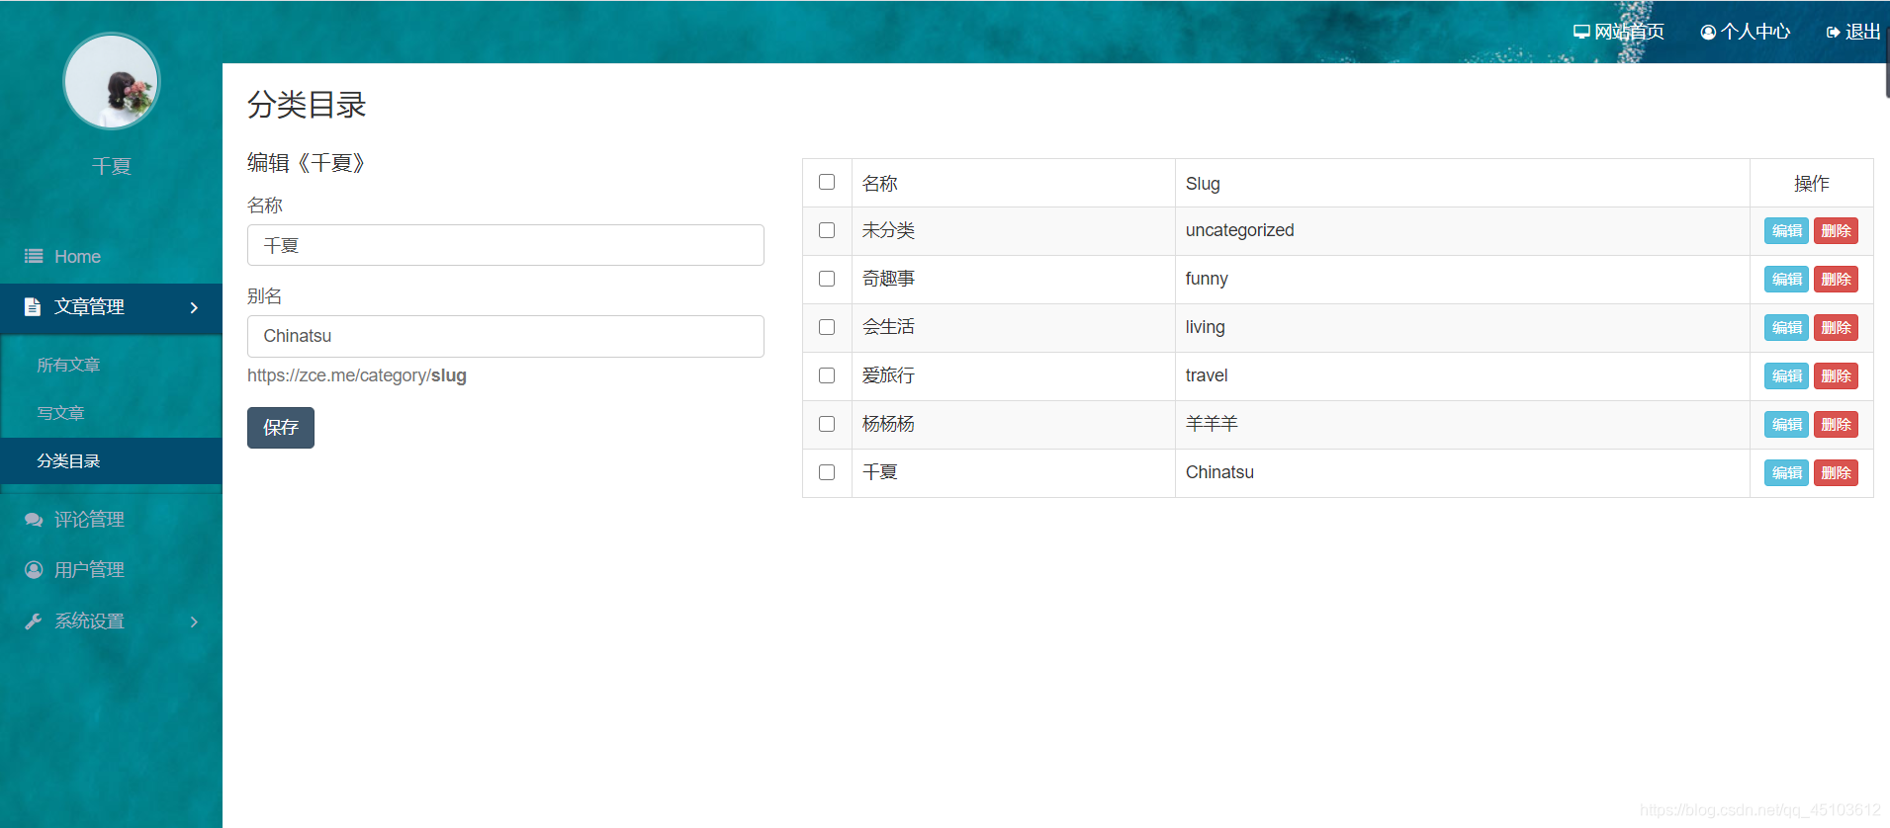Click 删除 button for travel row
This screenshot has height=828, width=1890.
point(1836,375)
